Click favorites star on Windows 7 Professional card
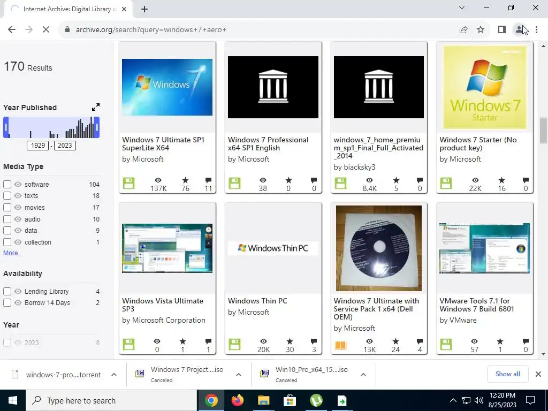This screenshot has width=548, height=411. point(288,180)
